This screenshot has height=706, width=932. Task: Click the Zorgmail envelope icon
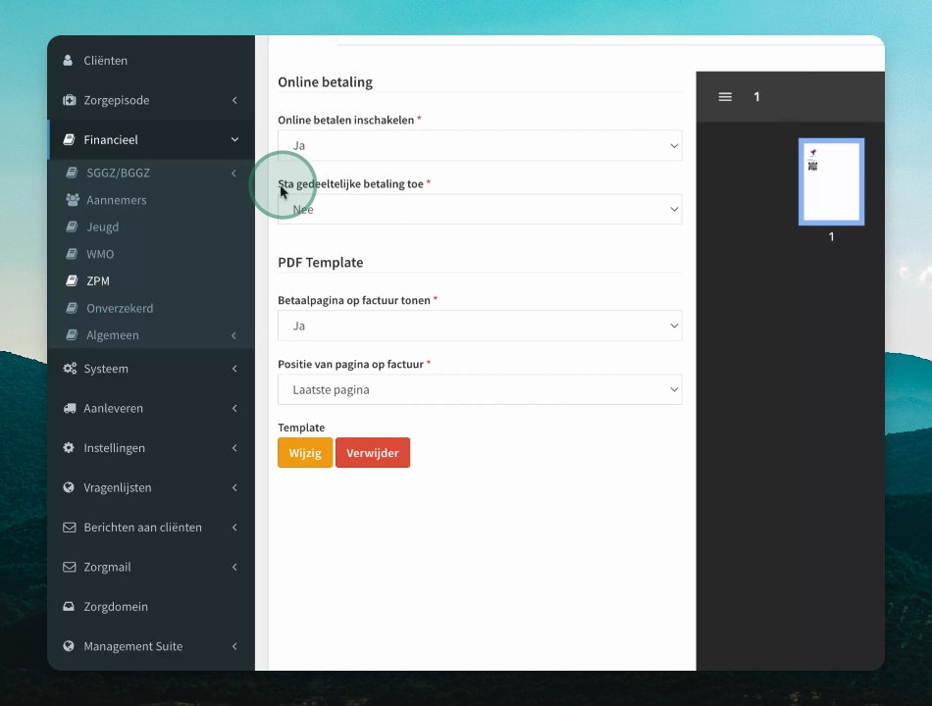tap(70, 567)
